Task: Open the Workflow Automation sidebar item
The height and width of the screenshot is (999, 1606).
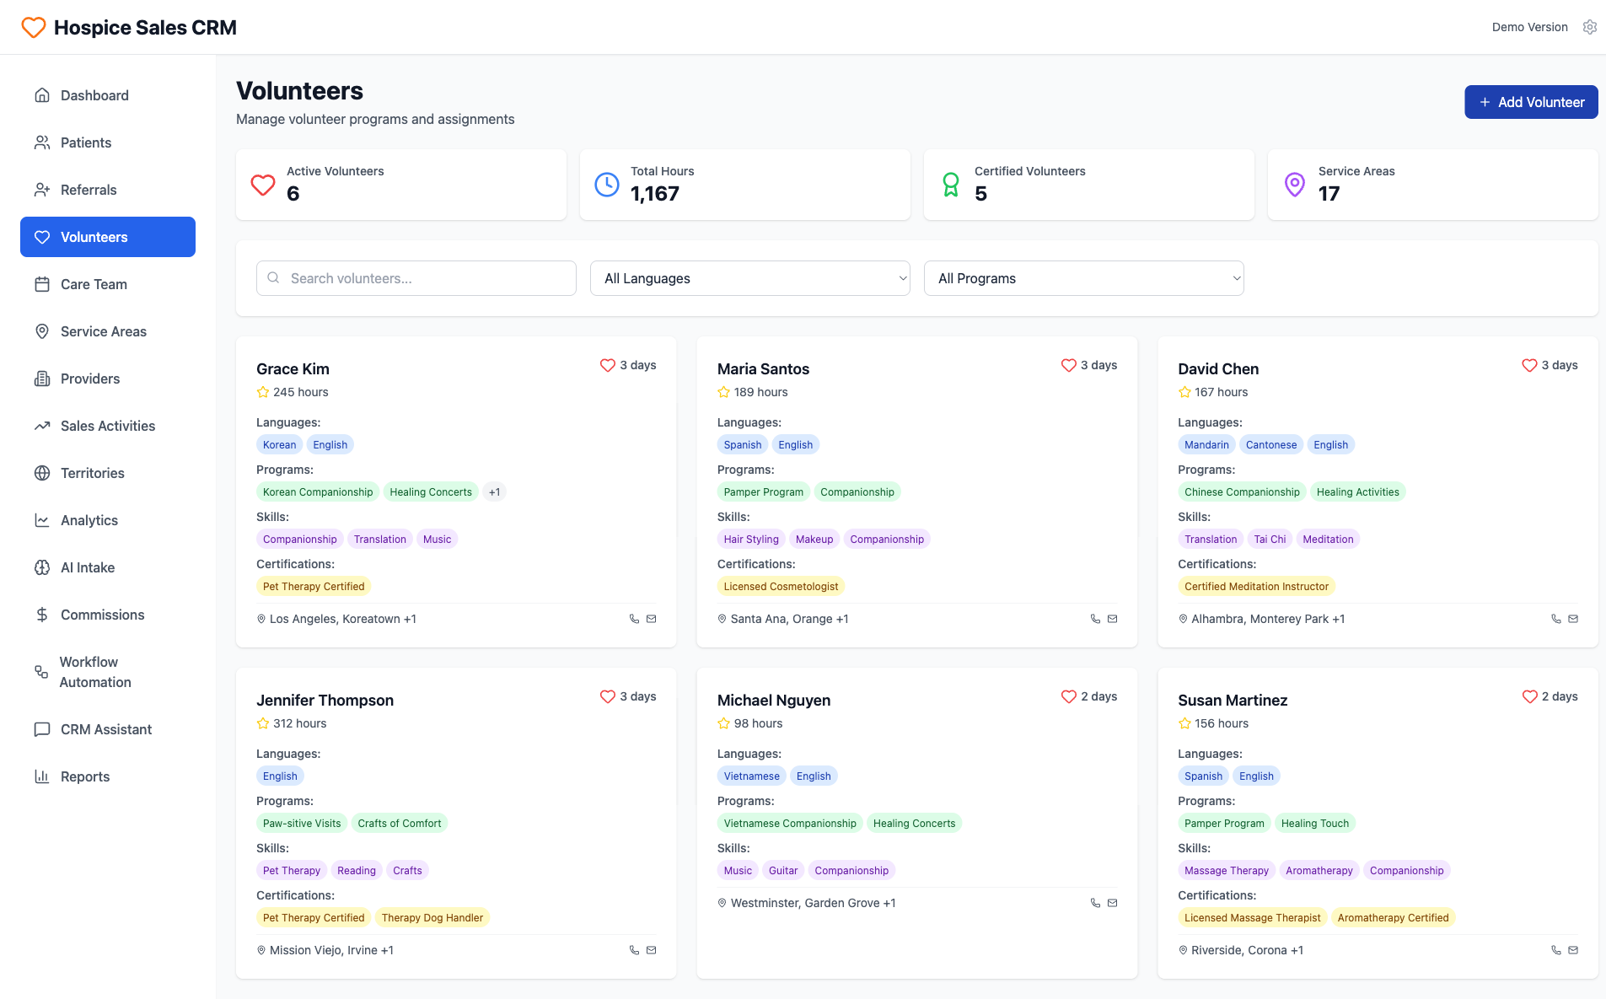Action: click(x=95, y=672)
